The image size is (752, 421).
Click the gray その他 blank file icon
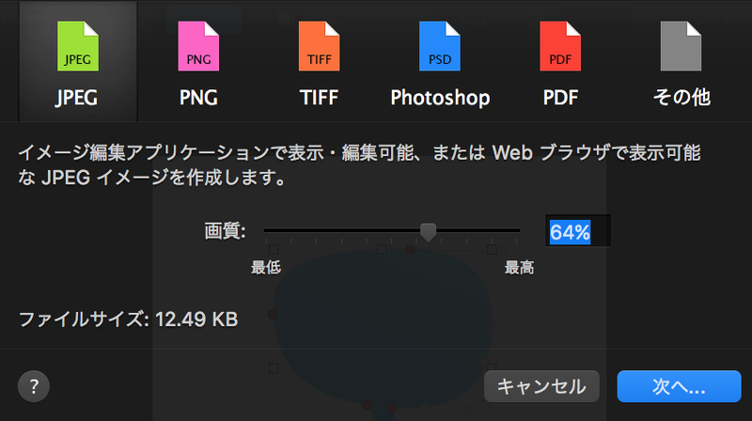click(681, 46)
